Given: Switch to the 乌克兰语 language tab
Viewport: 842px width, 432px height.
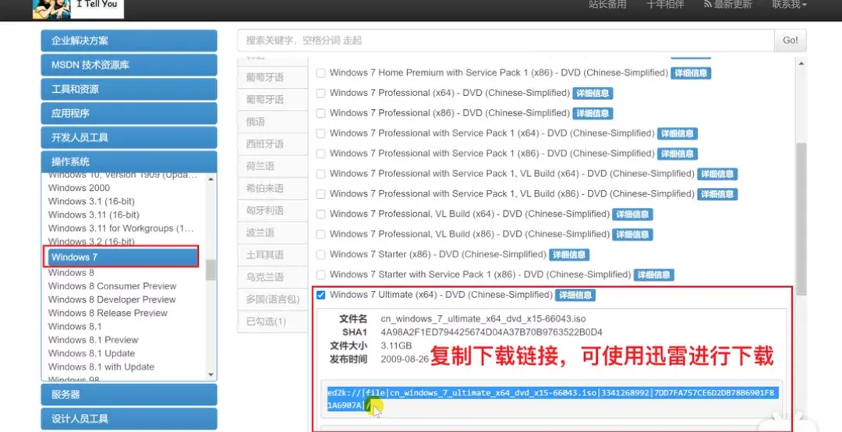Looking at the screenshot, I should pyautogui.click(x=272, y=278).
